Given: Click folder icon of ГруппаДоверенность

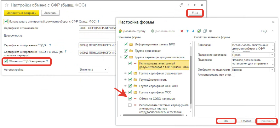Looking at the screenshot, I should (x=135, y=79).
